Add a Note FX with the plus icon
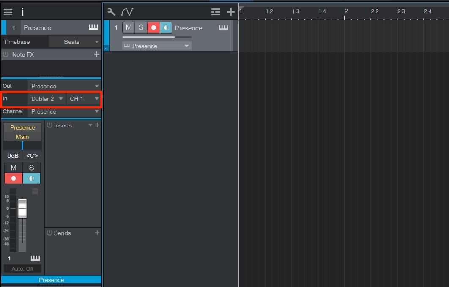This screenshot has height=287, width=449. pyautogui.click(x=97, y=54)
